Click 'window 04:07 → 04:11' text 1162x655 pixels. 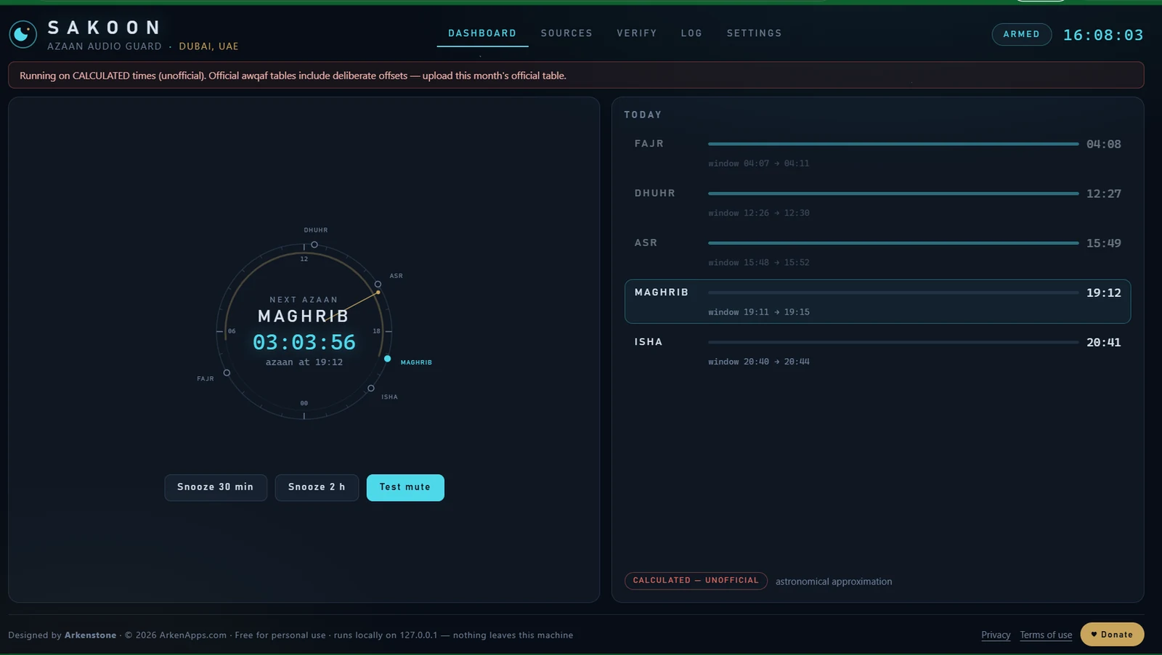tap(759, 163)
